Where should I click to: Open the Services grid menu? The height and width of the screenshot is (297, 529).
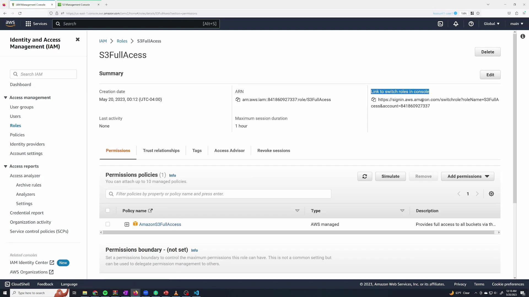28,24
